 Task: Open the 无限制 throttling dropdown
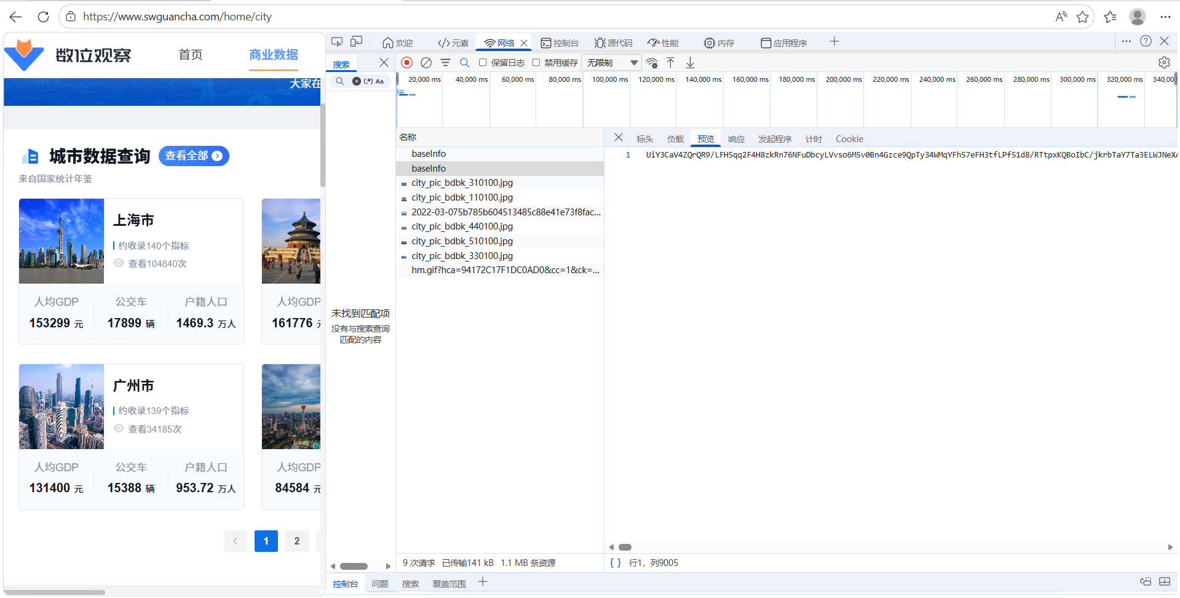pos(612,63)
